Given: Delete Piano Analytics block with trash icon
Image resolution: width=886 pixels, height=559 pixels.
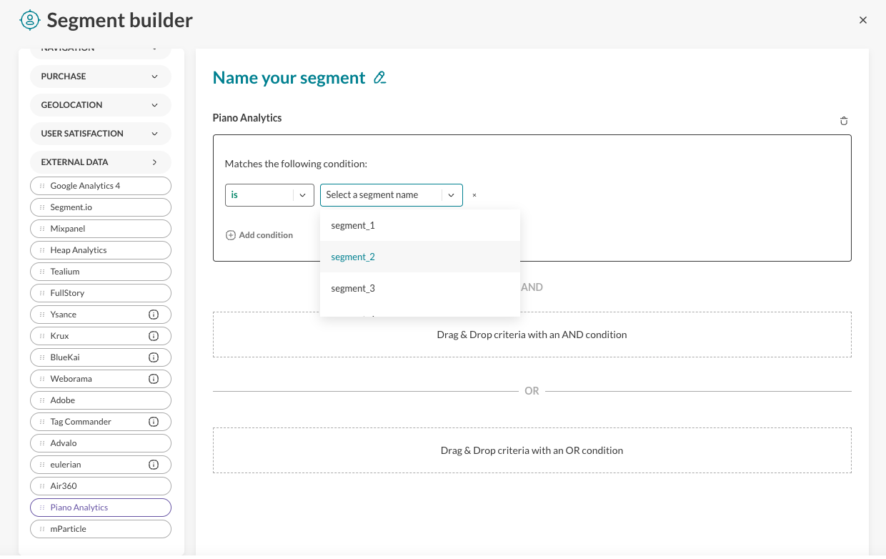Looking at the screenshot, I should pyautogui.click(x=844, y=121).
